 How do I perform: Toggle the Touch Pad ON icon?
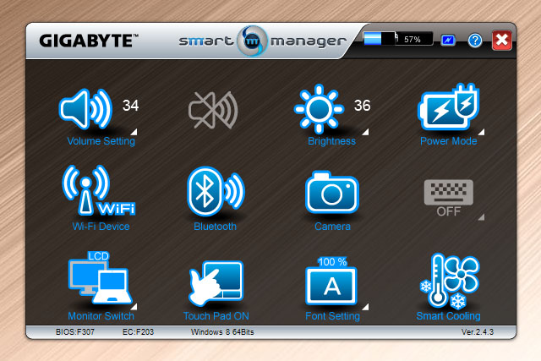point(216,284)
